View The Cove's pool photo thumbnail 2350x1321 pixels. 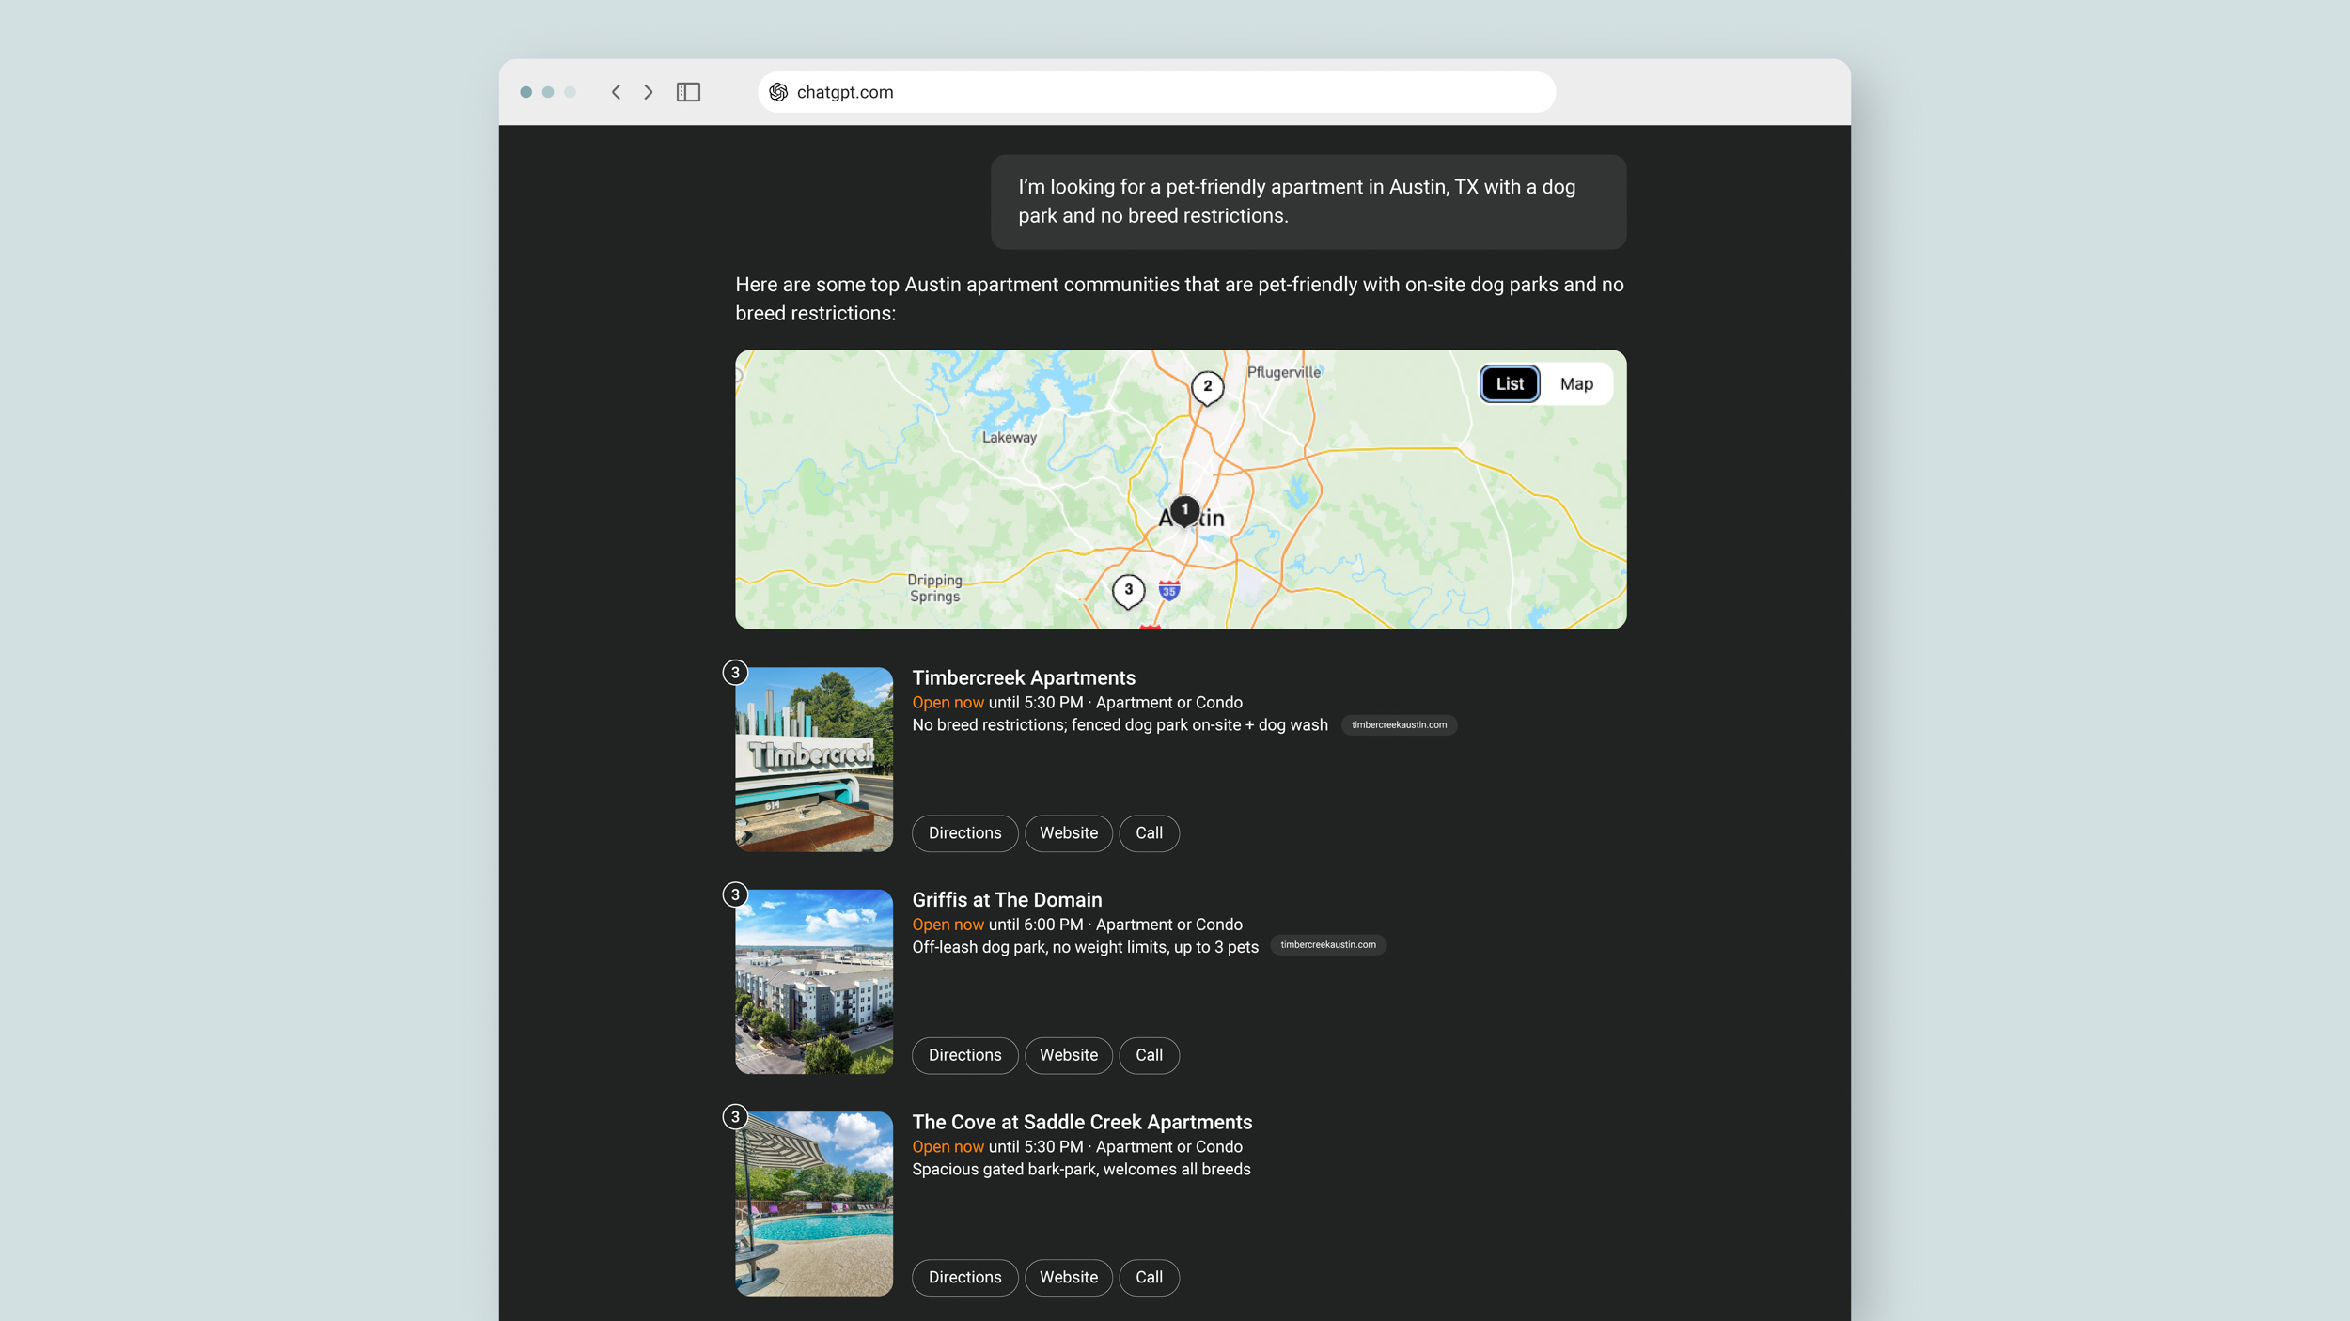coord(813,1204)
